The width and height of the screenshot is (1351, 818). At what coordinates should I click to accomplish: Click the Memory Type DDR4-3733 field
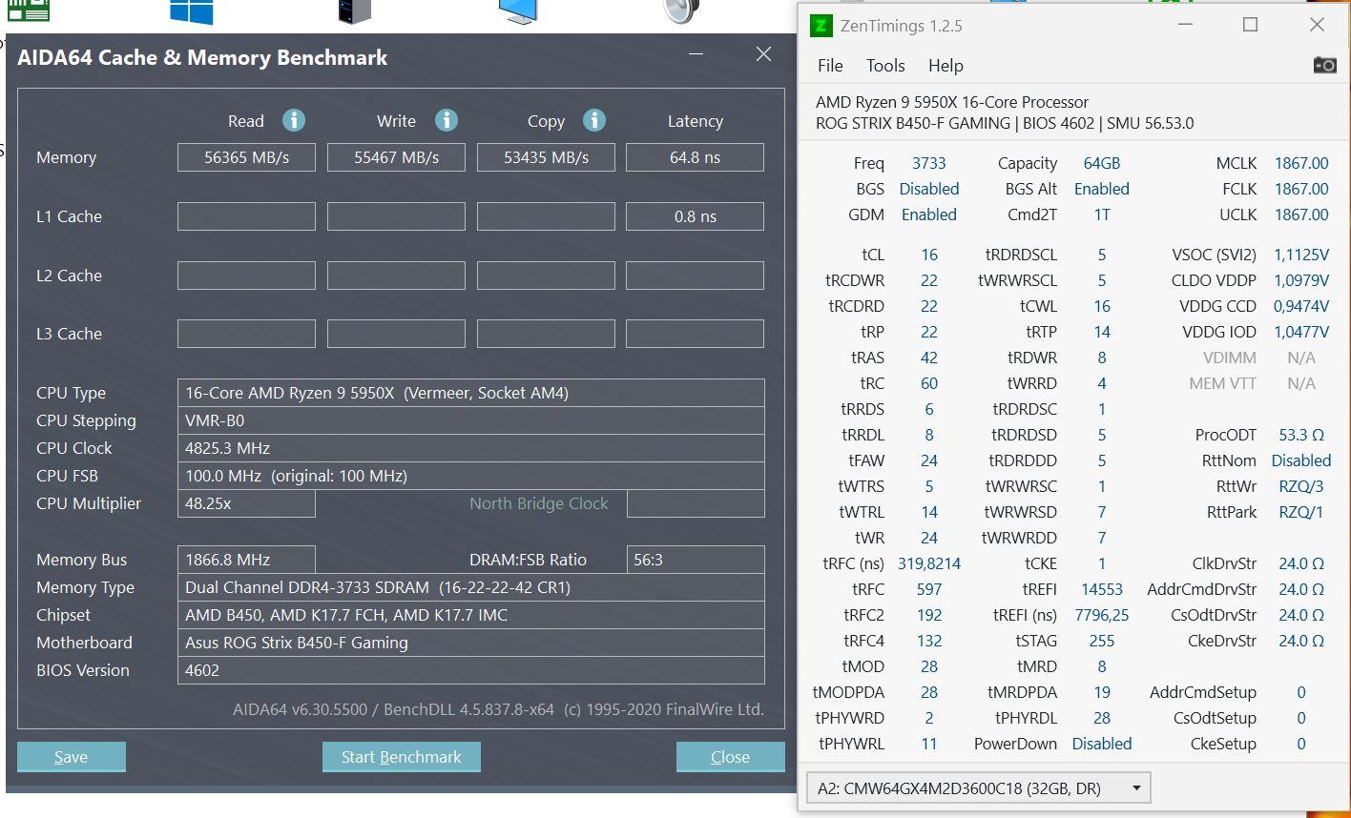click(x=470, y=587)
